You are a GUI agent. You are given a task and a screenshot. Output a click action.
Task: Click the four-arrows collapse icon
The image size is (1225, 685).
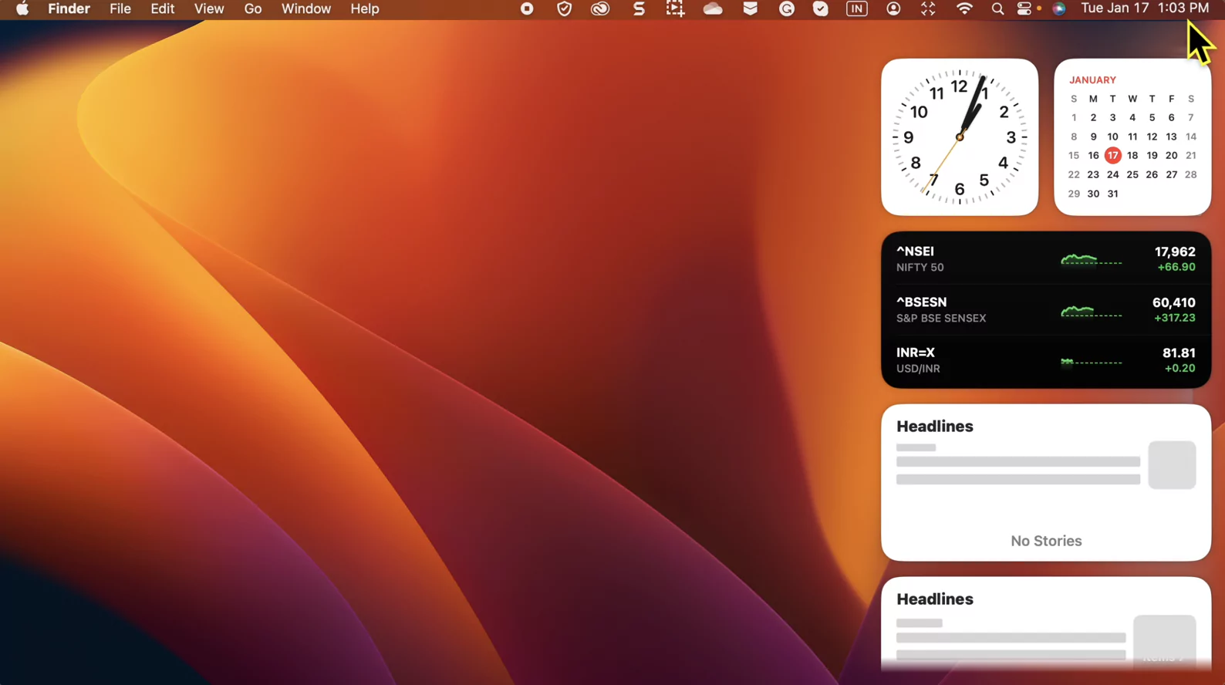point(928,8)
